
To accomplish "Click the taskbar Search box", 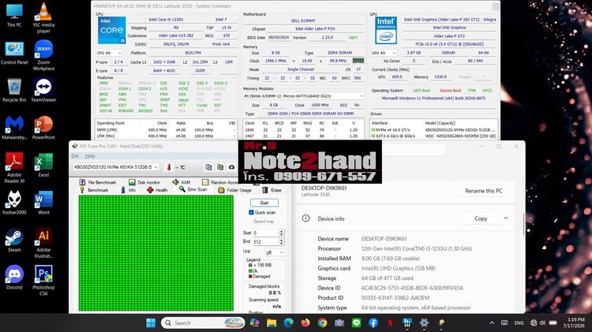I will (203, 323).
